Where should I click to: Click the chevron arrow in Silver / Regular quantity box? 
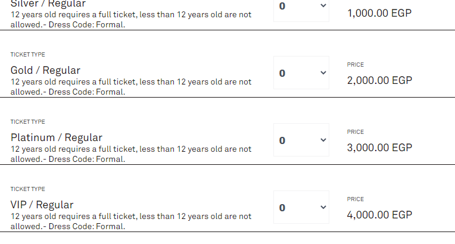click(x=323, y=5)
